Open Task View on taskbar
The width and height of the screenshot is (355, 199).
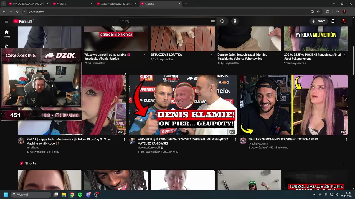[x=56, y=195]
